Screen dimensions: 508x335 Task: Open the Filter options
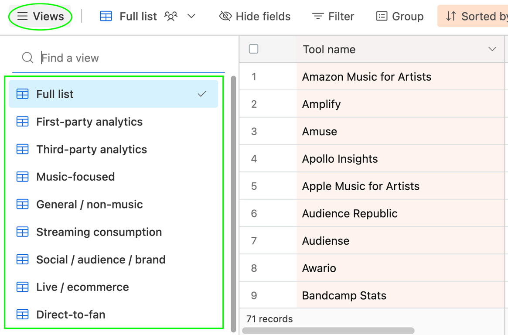coord(333,17)
